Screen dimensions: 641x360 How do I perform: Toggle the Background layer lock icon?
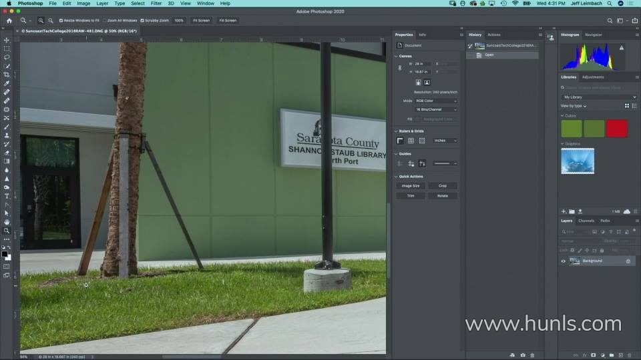pos(628,261)
